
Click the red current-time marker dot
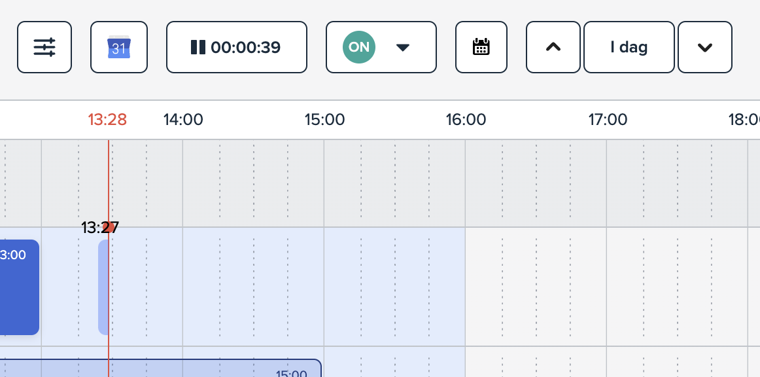pos(111,227)
